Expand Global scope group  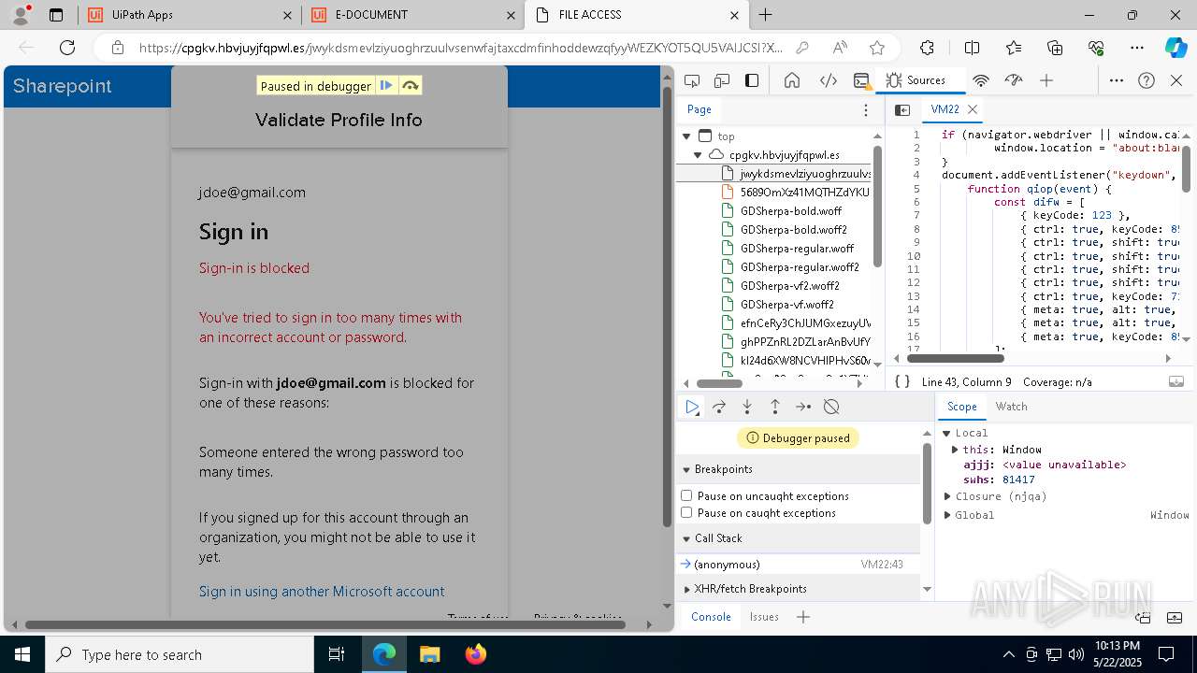click(947, 515)
